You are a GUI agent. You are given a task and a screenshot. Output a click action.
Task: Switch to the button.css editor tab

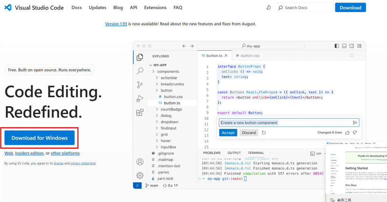pos(248,56)
